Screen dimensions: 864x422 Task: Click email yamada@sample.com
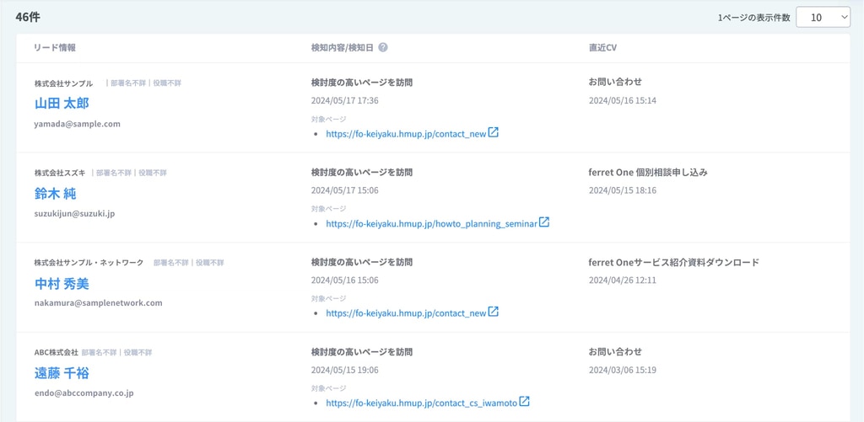77,124
